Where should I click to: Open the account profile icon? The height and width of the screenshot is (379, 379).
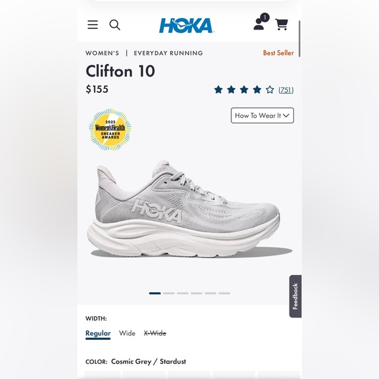pyautogui.click(x=261, y=22)
